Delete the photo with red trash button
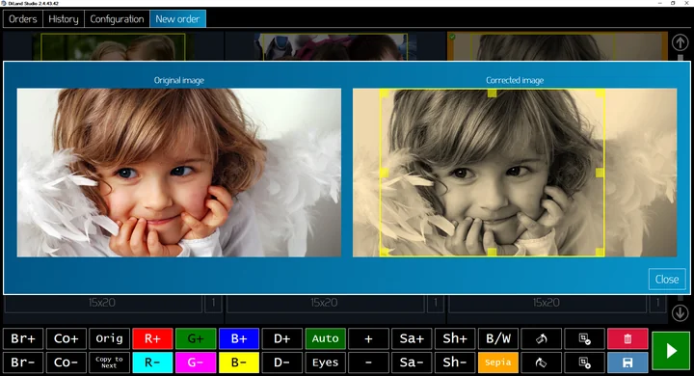The image size is (694, 376). (x=627, y=338)
